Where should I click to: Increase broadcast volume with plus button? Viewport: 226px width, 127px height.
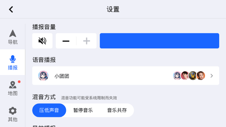[x=86, y=41]
